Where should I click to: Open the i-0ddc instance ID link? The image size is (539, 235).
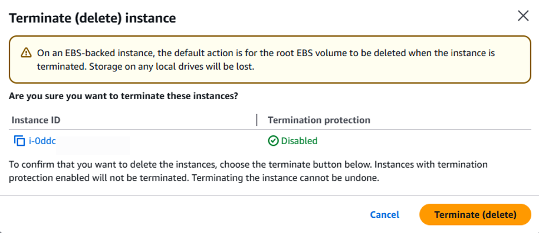(42, 141)
